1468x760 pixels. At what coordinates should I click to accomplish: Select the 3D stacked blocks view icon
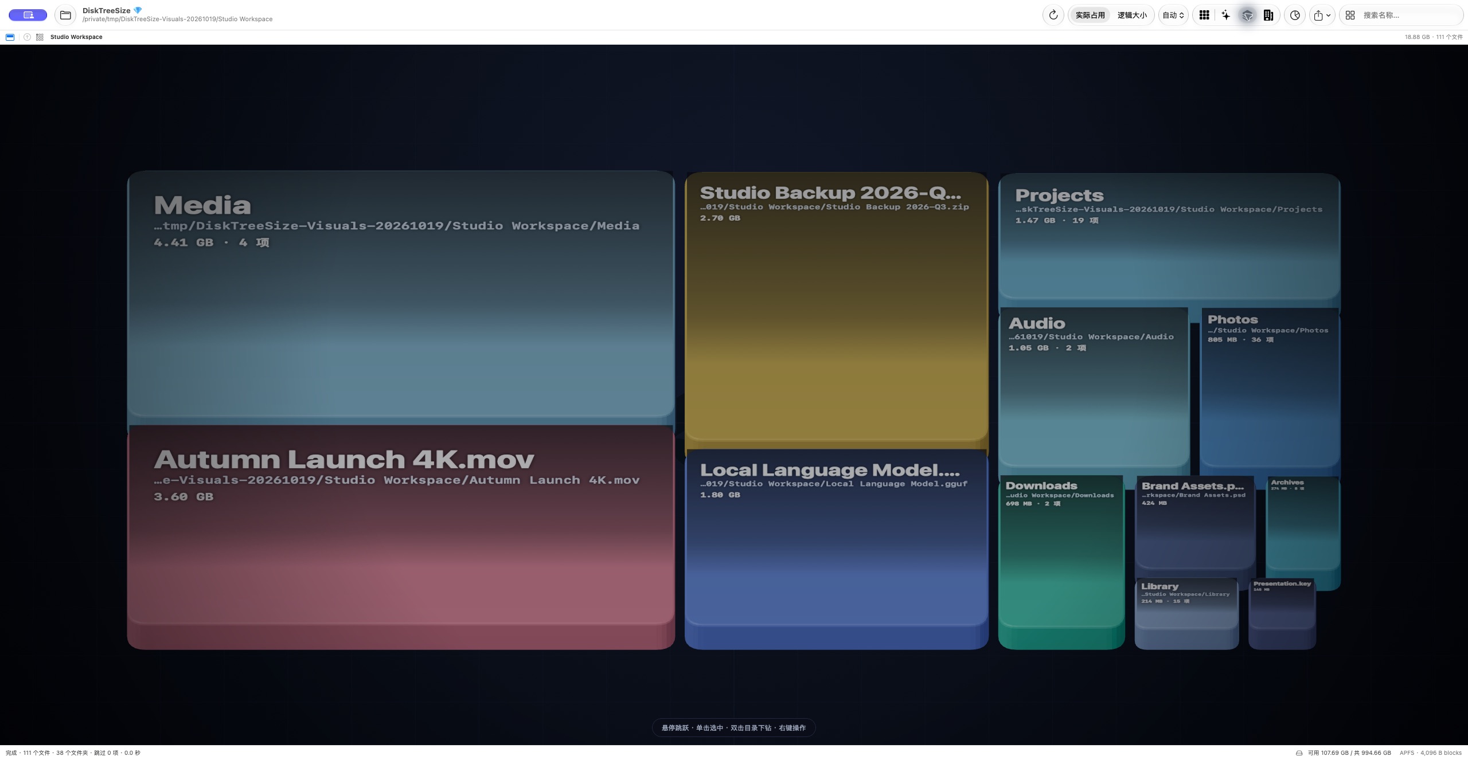1247,15
